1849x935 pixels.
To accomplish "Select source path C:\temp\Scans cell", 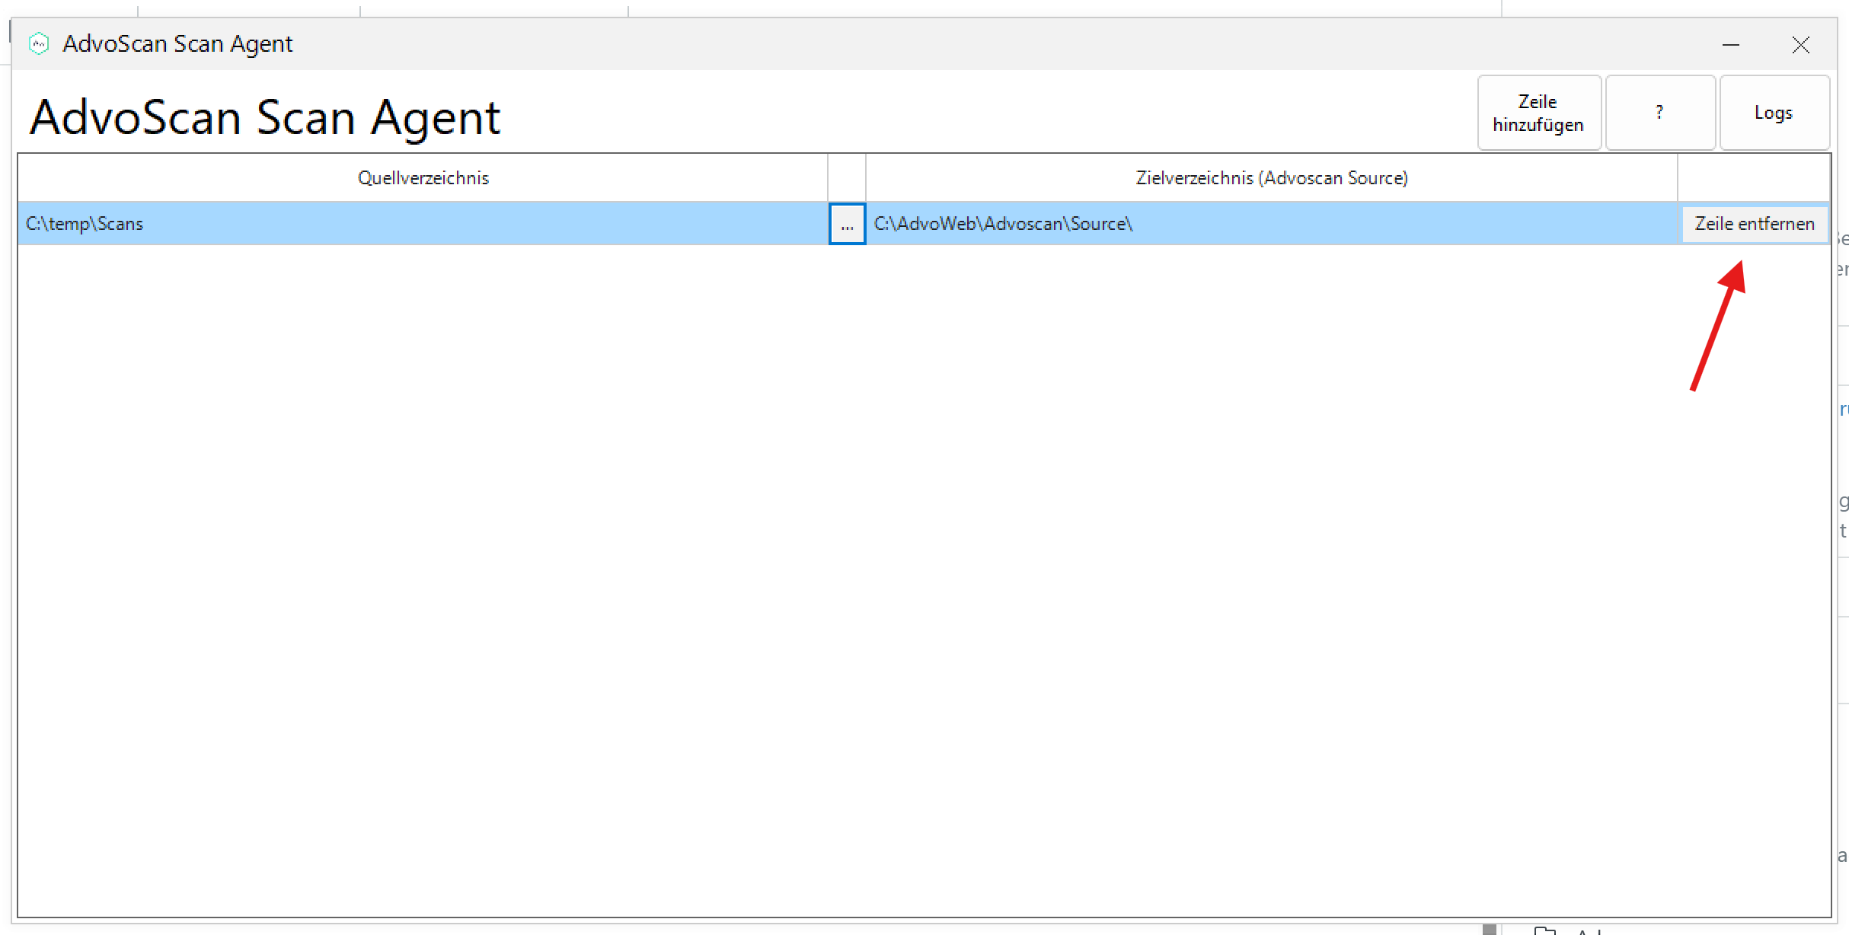I will (x=423, y=224).
